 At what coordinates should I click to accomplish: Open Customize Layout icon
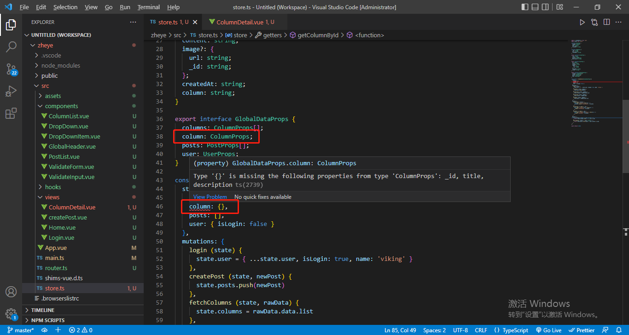pos(560,7)
